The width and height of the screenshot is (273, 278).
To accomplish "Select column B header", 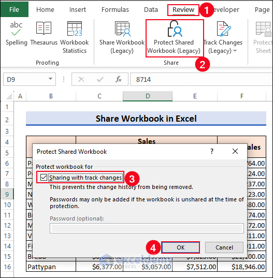I will (51, 96).
